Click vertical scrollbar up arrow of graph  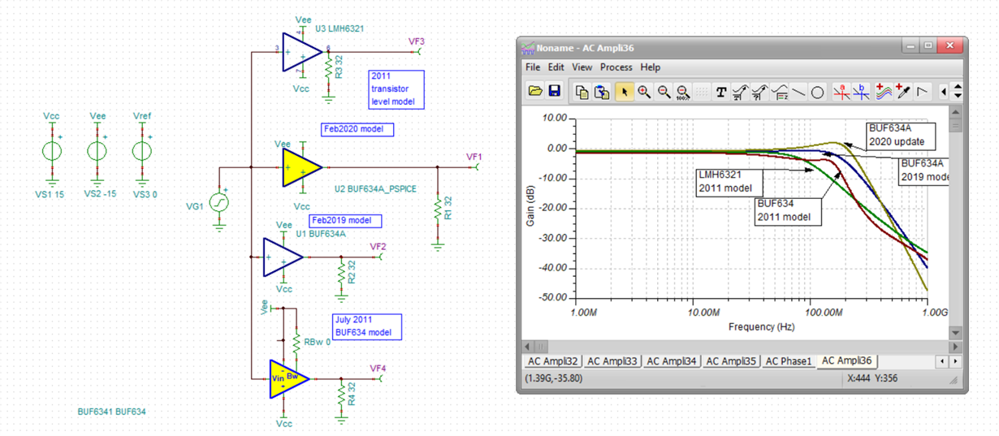pyautogui.click(x=955, y=114)
